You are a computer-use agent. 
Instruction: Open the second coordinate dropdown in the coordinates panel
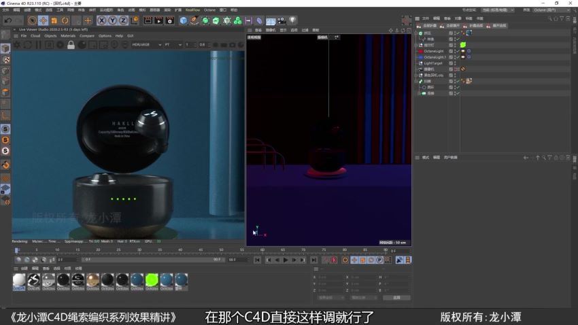[363, 298]
